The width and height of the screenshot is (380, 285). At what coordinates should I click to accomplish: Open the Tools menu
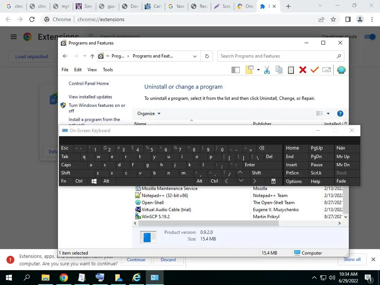click(x=108, y=70)
